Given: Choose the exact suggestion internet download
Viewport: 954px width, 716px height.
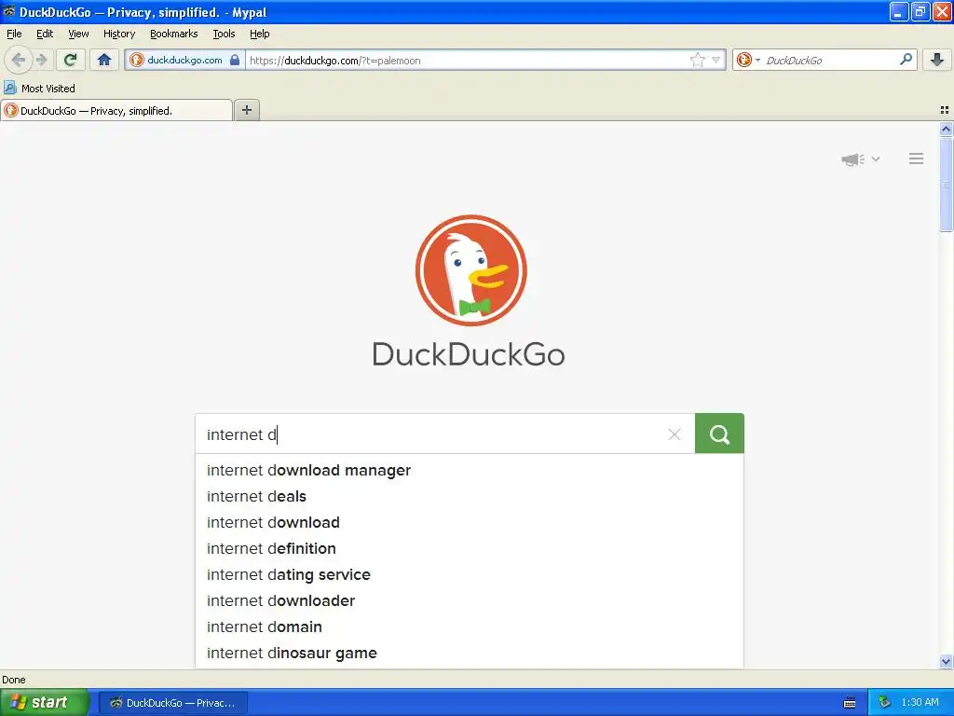Looking at the screenshot, I should click(x=470, y=522).
